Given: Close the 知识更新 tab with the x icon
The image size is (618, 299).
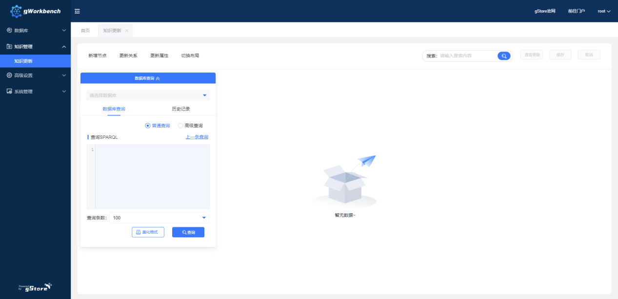Looking at the screenshot, I should click(x=127, y=31).
